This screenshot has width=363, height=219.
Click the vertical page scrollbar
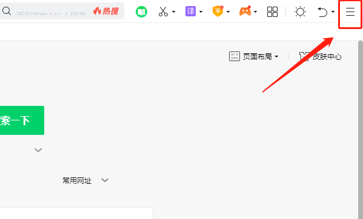tap(361, 129)
